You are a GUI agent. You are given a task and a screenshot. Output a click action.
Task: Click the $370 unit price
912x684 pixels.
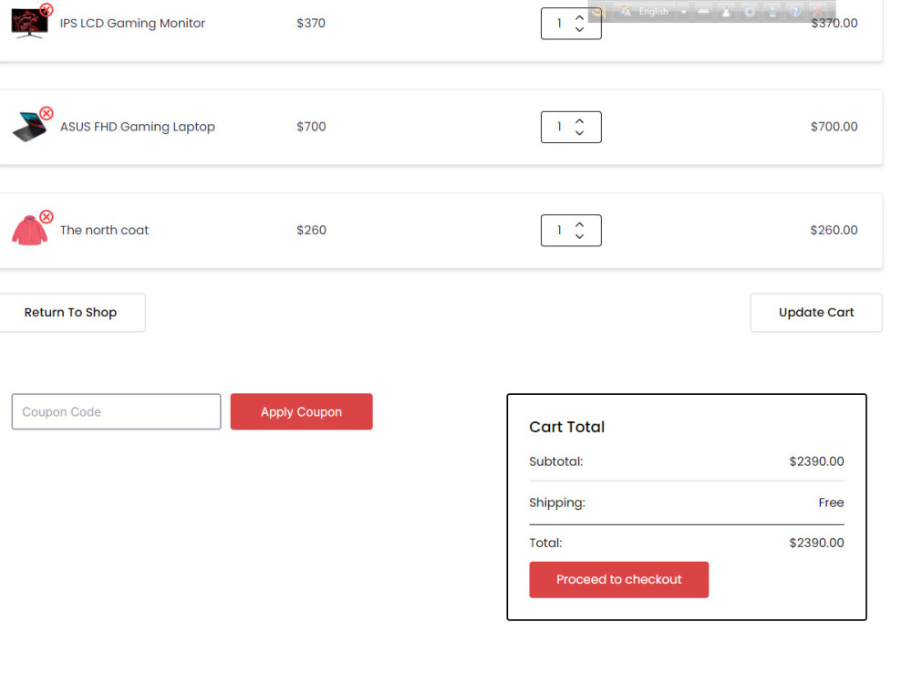coord(311,24)
